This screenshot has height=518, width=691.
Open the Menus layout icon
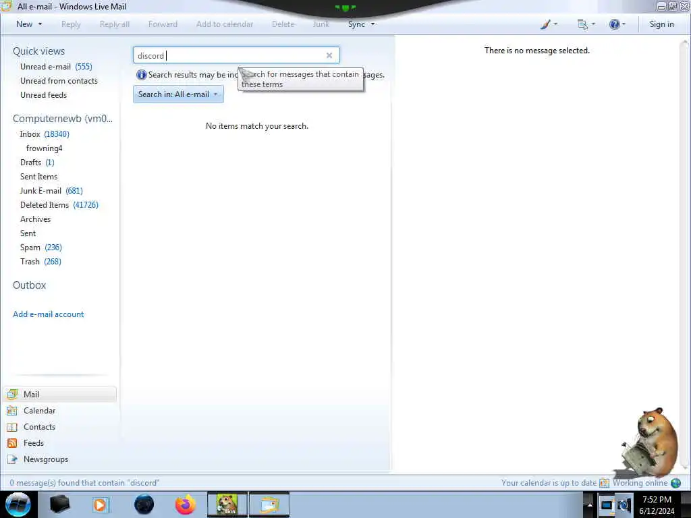coord(582,24)
